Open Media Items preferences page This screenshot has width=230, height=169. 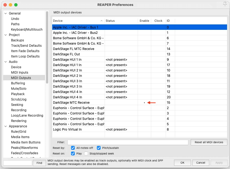tap(20, 137)
